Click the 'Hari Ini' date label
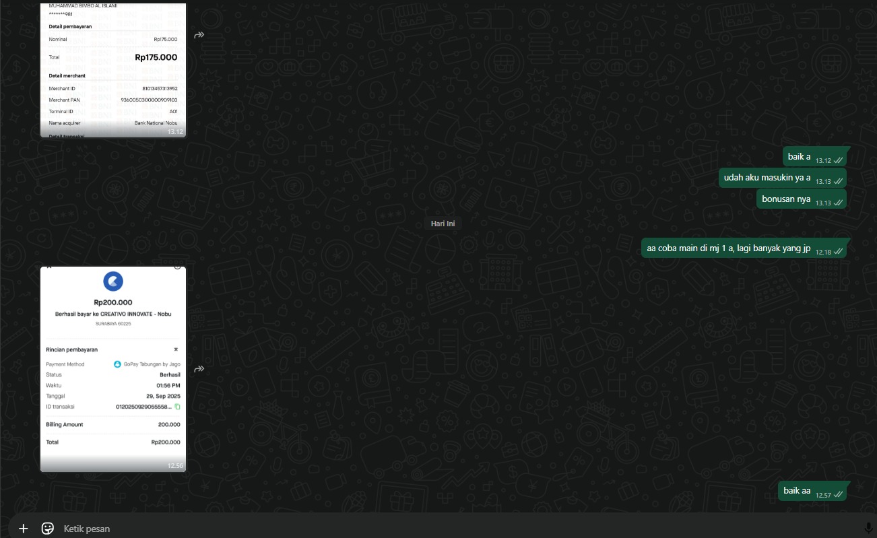The width and height of the screenshot is (877, 538). tap(443, 224)
